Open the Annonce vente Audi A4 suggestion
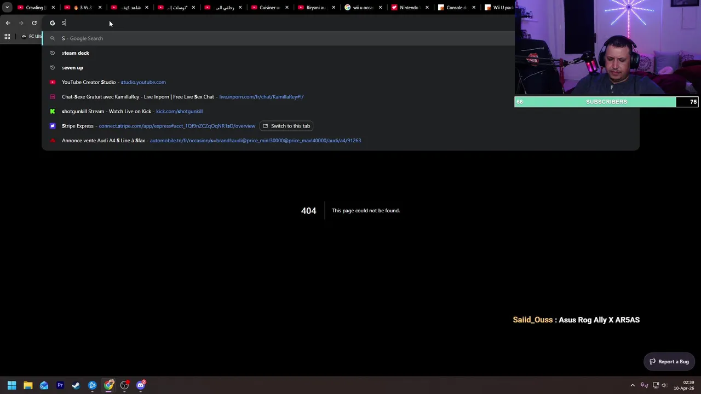Screen dimensions: 701x394 coord(341,141)
